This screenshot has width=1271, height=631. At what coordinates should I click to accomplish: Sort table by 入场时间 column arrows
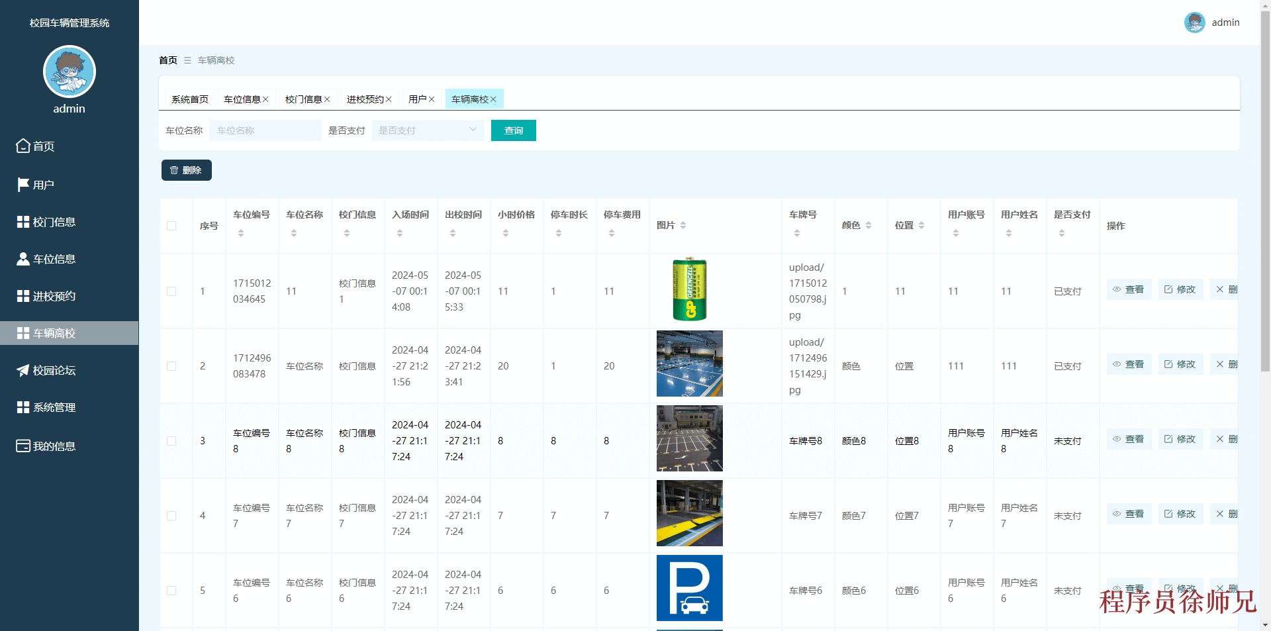click(x=399, y=232)
